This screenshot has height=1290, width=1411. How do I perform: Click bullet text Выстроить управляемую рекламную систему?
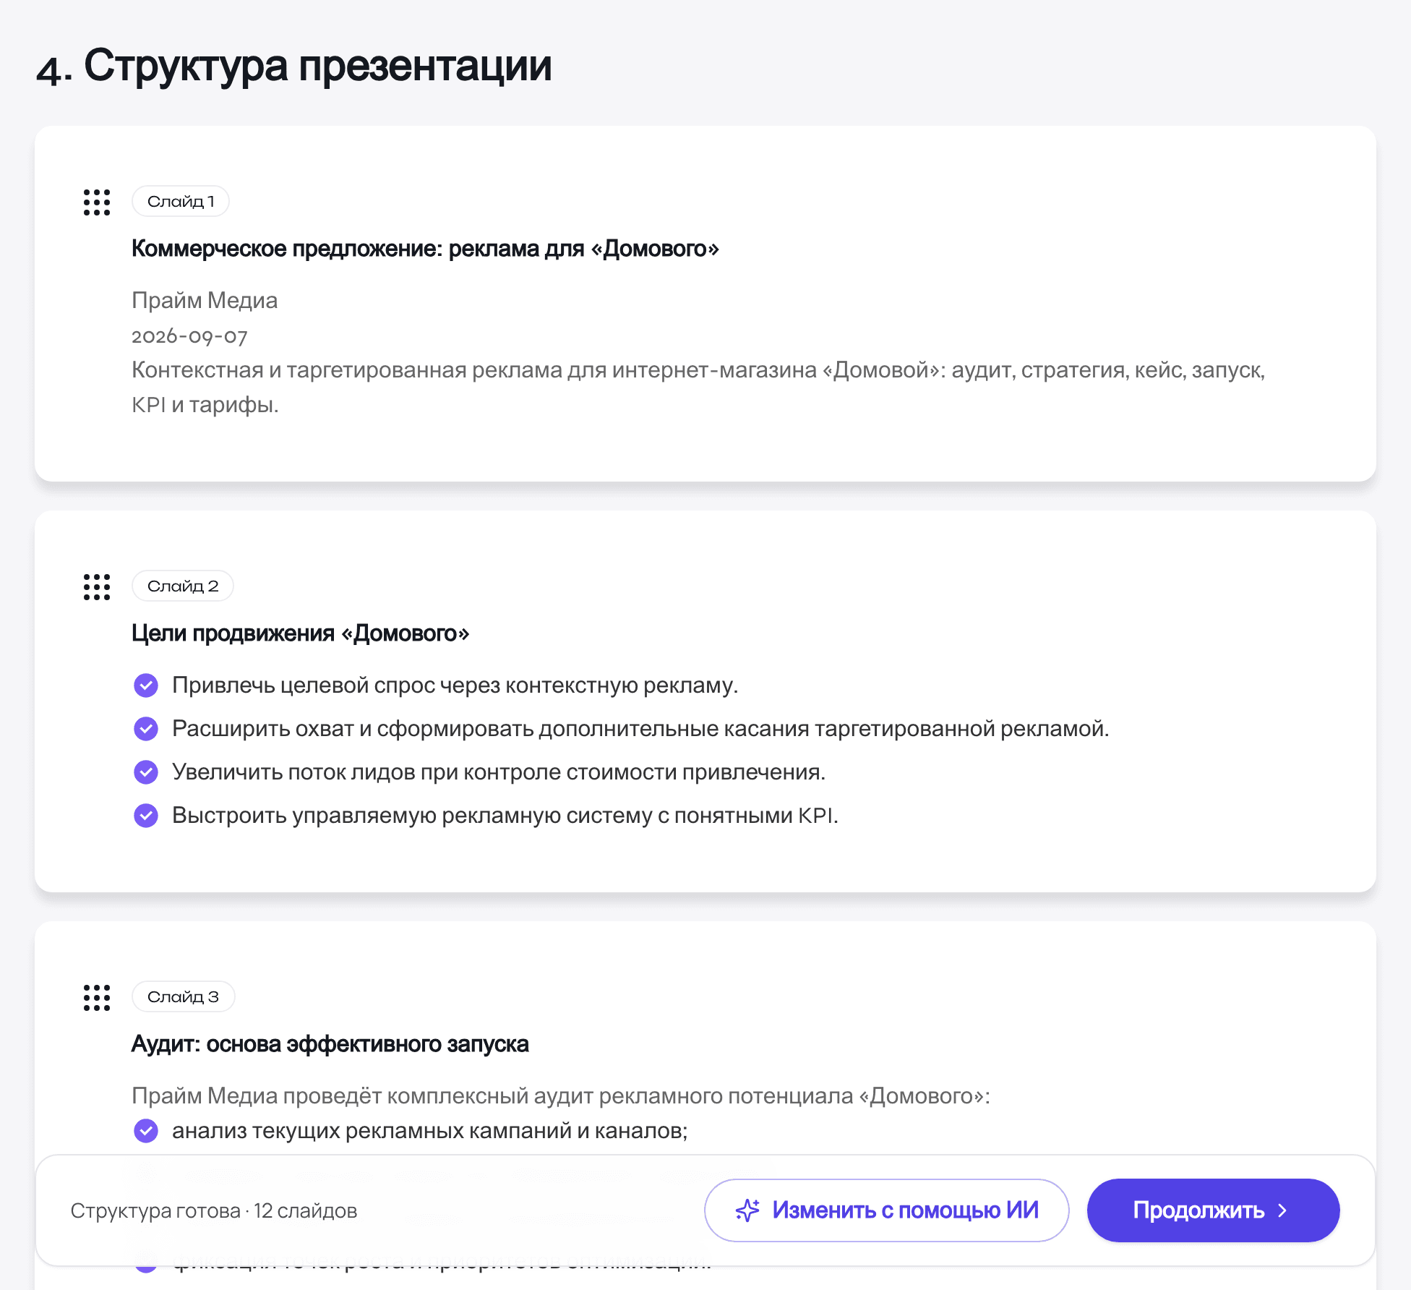point(505,815)
